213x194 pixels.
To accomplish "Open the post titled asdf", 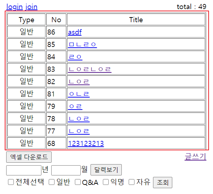I will coord(75,32).
